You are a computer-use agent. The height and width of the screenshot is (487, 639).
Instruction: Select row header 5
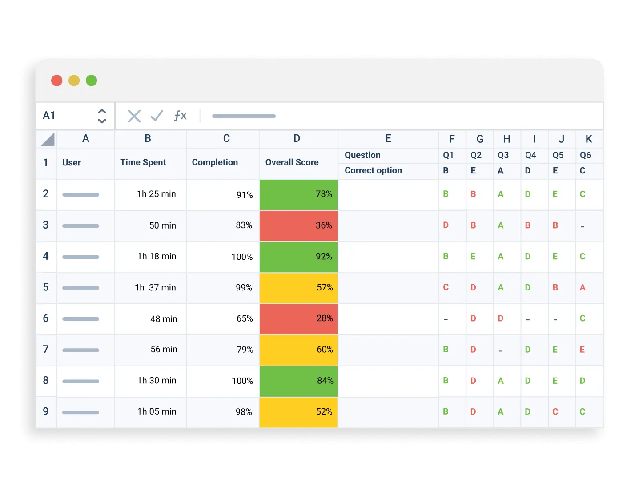point(46,288)
